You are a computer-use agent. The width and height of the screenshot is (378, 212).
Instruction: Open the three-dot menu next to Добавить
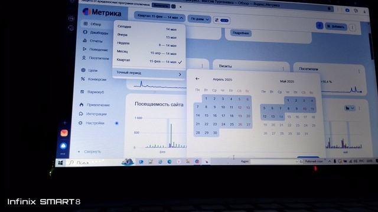coord(352,28)
